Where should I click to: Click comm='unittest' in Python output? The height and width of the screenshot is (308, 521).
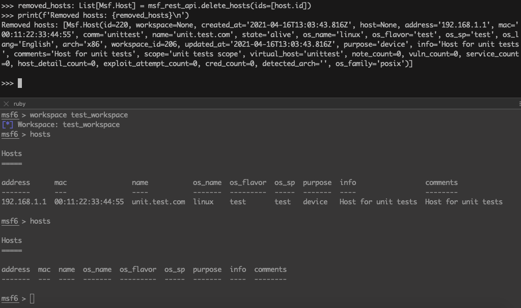point(113,35)
